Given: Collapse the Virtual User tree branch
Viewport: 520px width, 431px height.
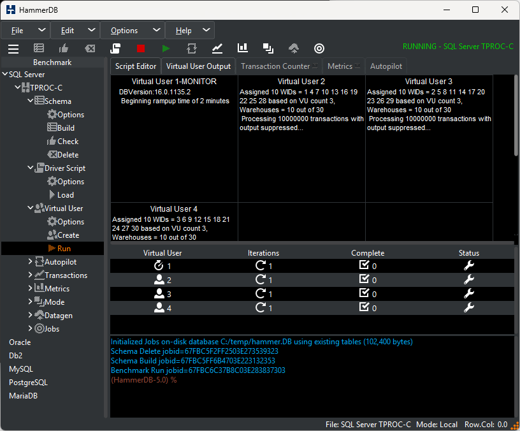Looking at the screenshot, I should [x=31, y=208].
